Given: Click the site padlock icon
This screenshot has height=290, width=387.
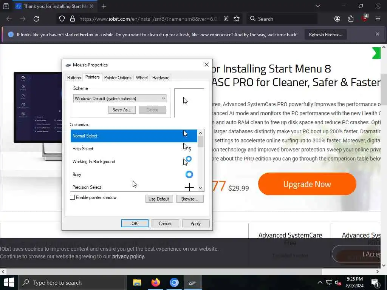Looking at the screenshot, I should pyautogui.click(x=72, y=19).
